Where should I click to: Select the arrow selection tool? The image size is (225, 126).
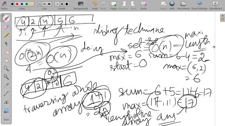(6, 43)
